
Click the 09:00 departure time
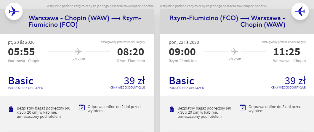point(182,52)
